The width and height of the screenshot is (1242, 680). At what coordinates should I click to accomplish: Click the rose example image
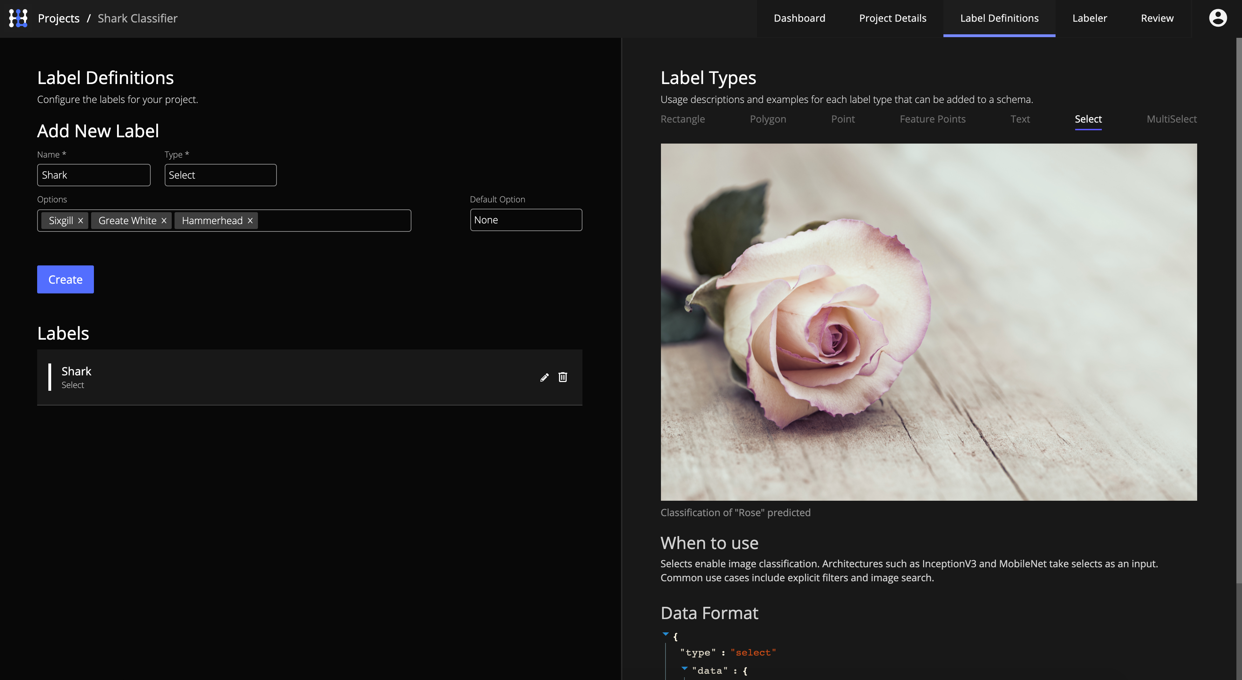pos(928,322)
